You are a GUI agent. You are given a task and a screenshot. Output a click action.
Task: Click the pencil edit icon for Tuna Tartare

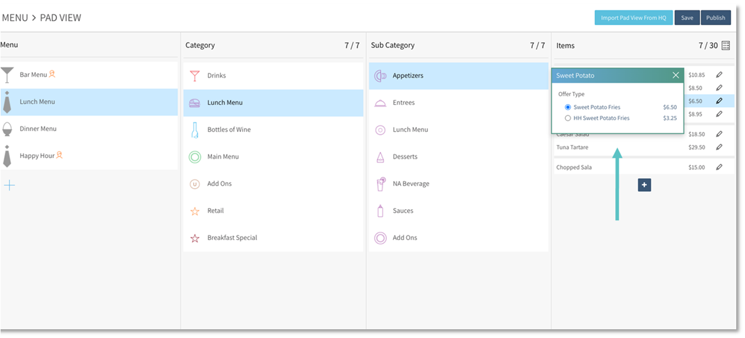click(x=719, y=147)
